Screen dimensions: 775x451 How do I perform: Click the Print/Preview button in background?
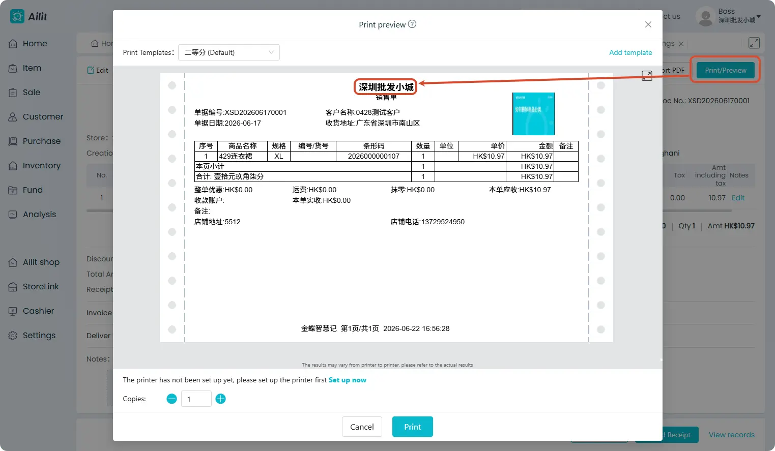726,70
